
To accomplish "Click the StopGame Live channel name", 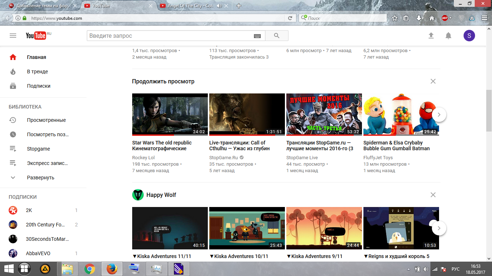I will pos(302,158).
